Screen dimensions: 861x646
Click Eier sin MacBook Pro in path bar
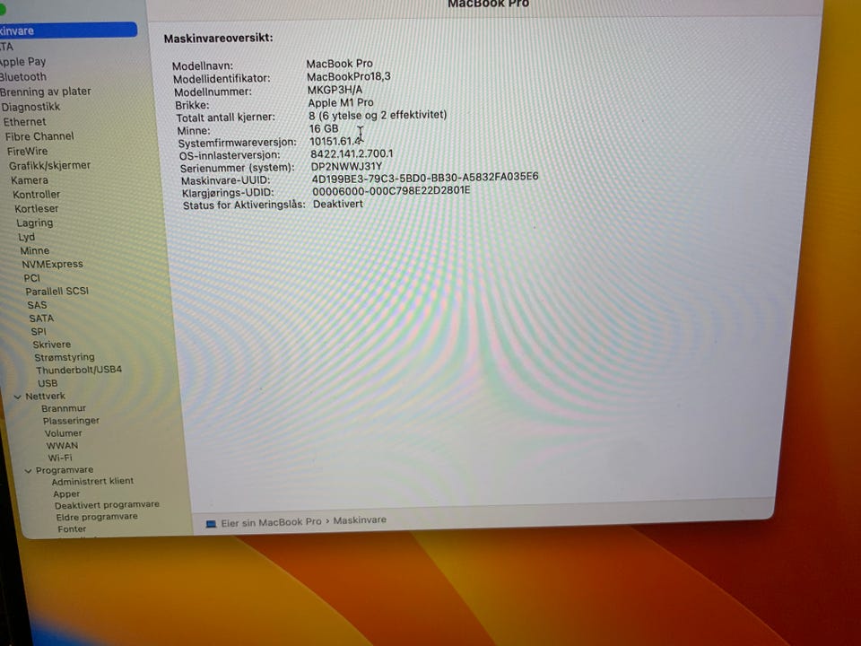pos(271,522)
